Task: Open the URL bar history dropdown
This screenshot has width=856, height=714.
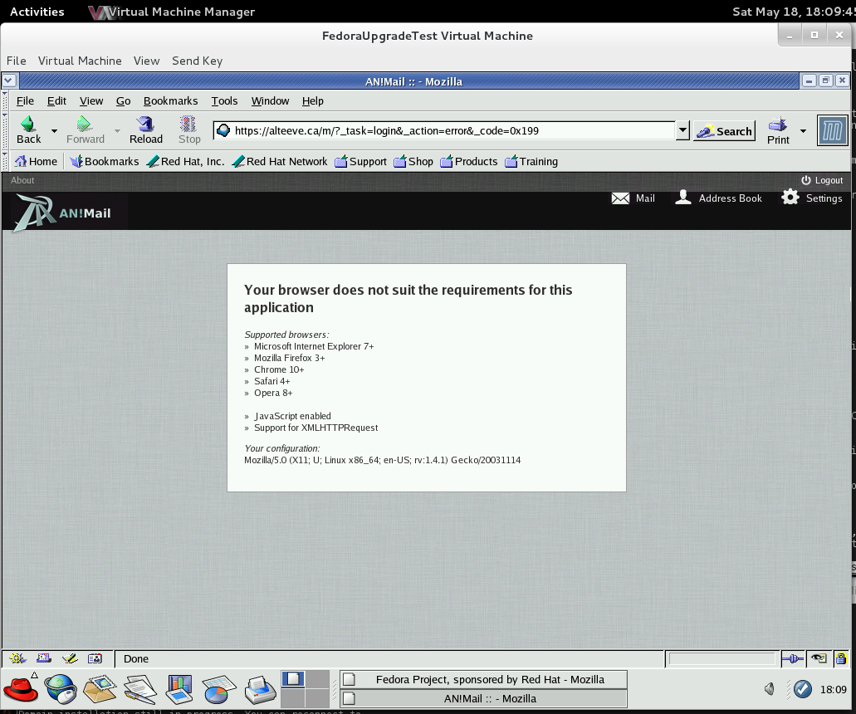Action: click(682, 130)
